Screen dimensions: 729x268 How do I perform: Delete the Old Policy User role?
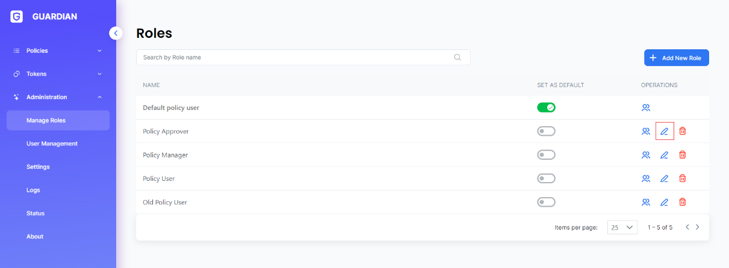click(683, 203)
